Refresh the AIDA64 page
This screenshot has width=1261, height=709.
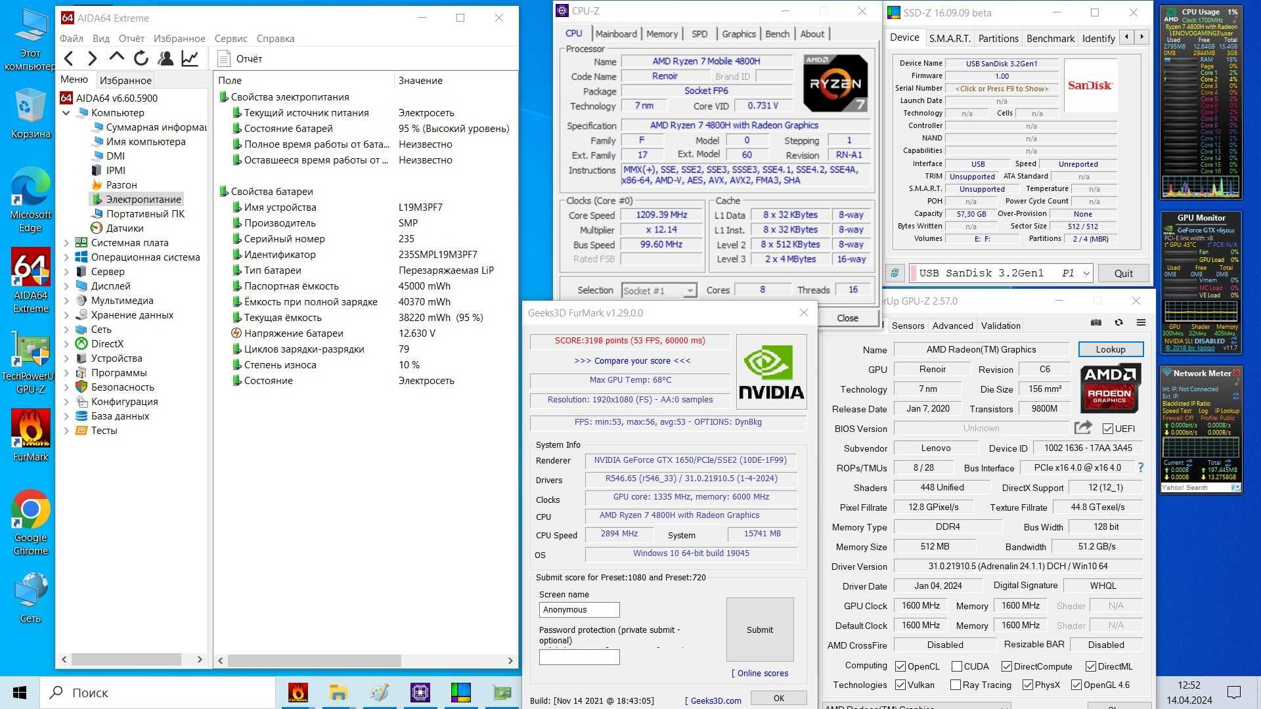(x=141, y=58)
